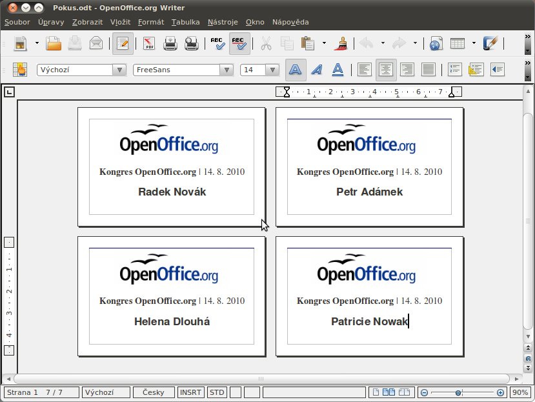The height and width of the screenshot is (402, 535).
Task: Click the Výchozí page style in status bar
Action: (x=106, y=392)
